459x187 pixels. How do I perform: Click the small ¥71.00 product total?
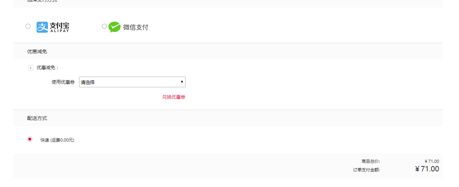pyautogui.click(x=432, y=161)
